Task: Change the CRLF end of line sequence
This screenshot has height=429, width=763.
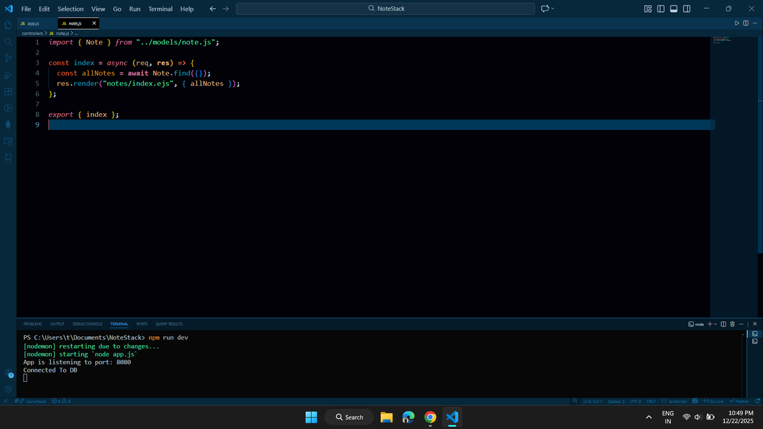Action: [651, 401]
